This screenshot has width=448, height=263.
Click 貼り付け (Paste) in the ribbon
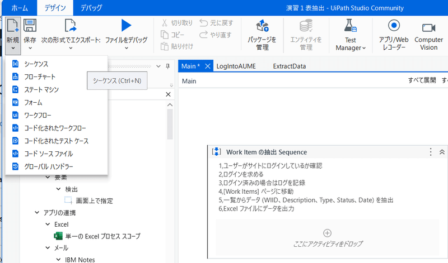(177, 46)
